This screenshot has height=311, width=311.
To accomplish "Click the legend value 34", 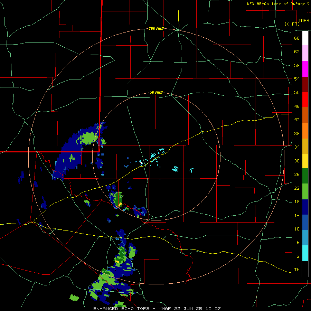I will [297, 147].
